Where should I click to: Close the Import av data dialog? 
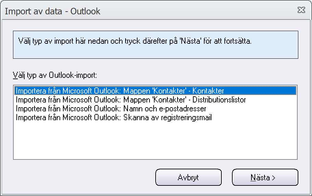(x=301, y=10)
